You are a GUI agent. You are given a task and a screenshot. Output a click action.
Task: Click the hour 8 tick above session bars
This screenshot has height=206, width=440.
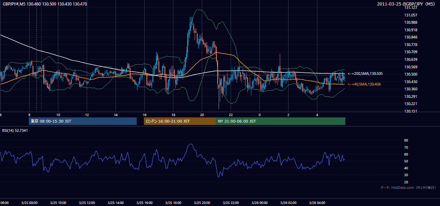(29, 115)
